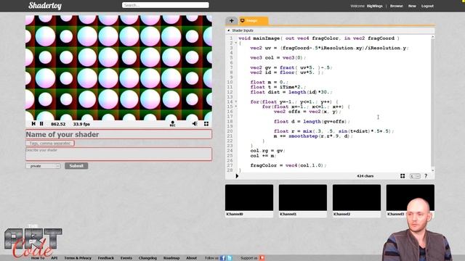Image resolution: width=465 pixels, height=261 pixels.
Task: Click the Tags, comma separated field
Action: [x=50, y=144]
